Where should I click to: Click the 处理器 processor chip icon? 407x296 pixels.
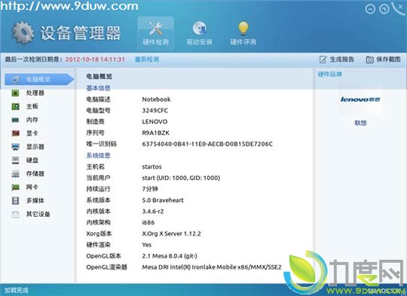click(x=16, y=93)
